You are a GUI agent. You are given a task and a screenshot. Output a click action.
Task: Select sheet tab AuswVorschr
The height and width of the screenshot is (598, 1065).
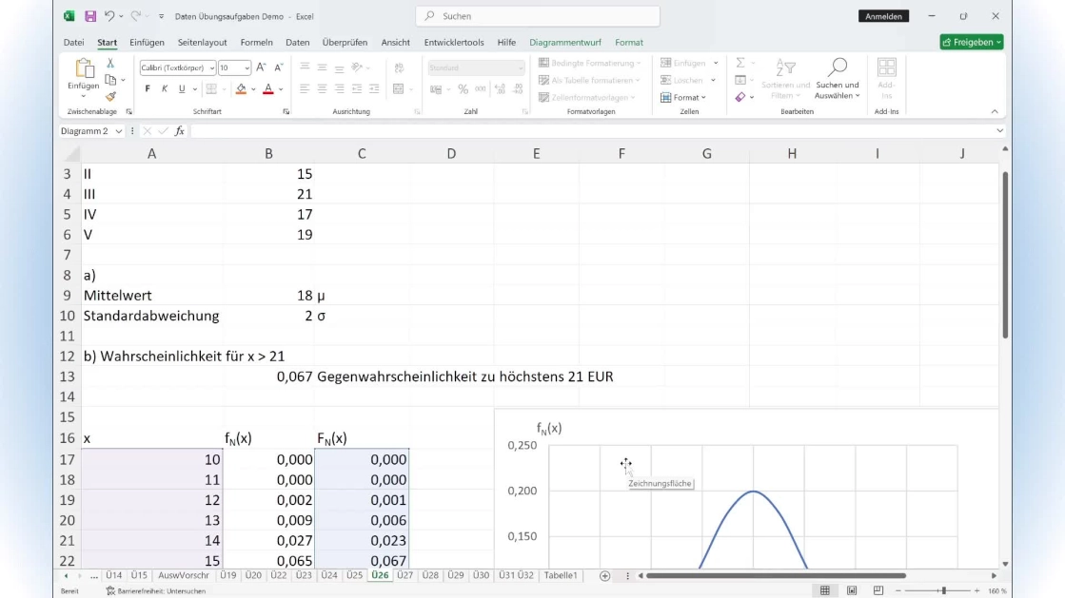pos(184,575)
